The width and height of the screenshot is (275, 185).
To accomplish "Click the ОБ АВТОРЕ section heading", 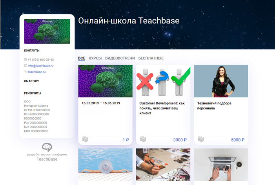I will [32, 81].
